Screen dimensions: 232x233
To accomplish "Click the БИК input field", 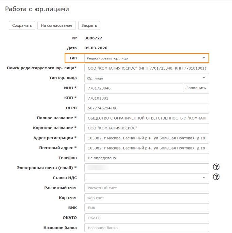I will [146, 208].
